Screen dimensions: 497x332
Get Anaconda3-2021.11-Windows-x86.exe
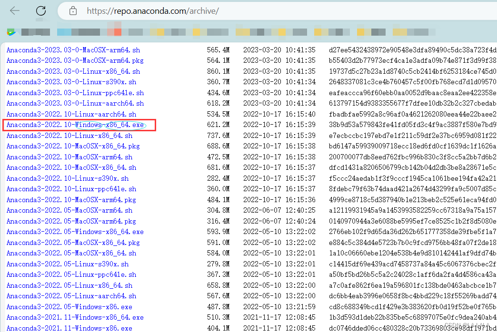pos(69,328)
